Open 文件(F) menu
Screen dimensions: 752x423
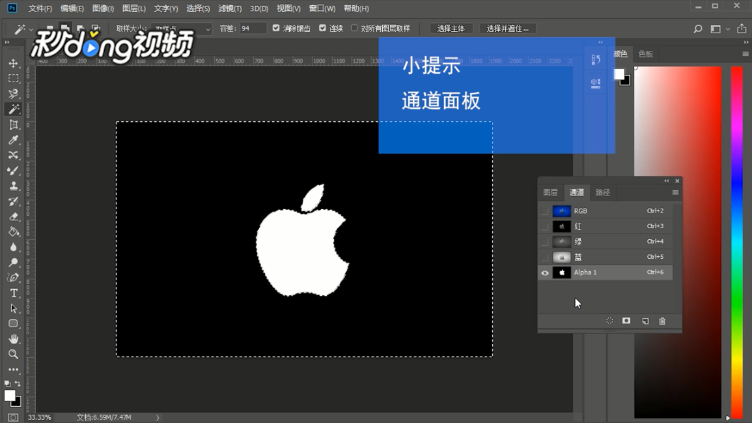point(40,8)
